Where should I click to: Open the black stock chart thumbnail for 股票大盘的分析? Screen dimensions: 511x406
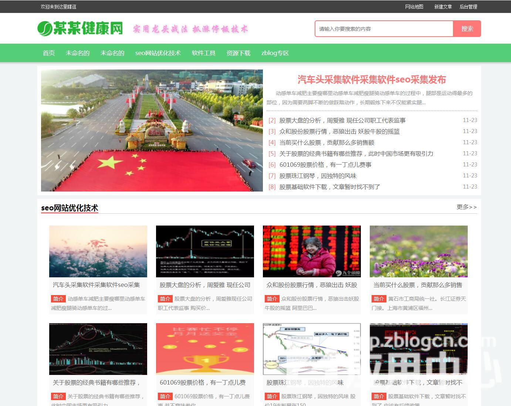(x=205, y=251)
